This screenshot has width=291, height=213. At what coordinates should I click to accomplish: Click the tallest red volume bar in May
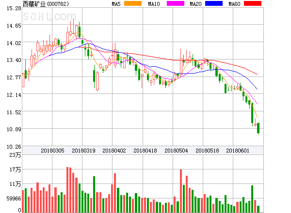click(181, 191)
